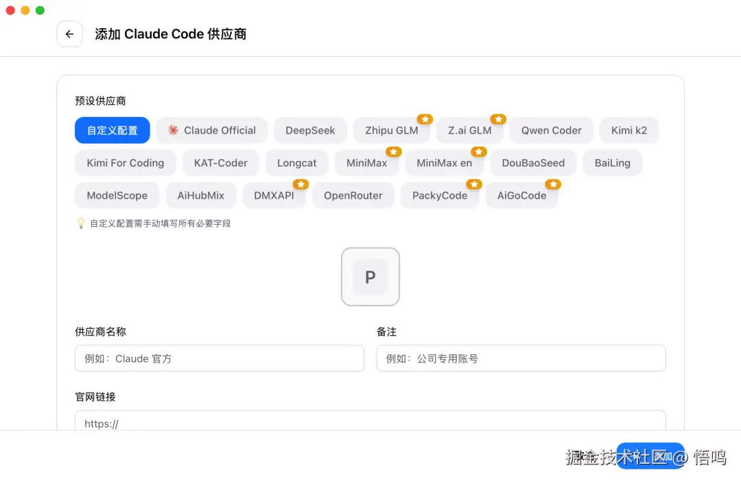Screen dimensions: 741x481
Task: Click the 供应商名称 input field
Action: coord(220,358)
